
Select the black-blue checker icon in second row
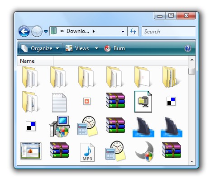[171, 101]
